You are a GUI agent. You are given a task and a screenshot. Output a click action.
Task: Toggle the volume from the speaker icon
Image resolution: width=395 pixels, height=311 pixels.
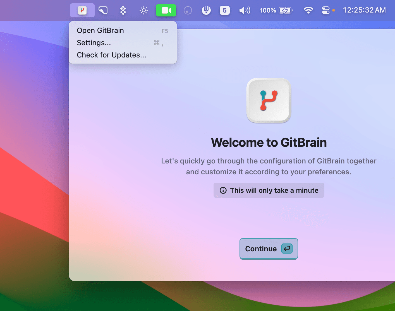click(x=244, y=10)
